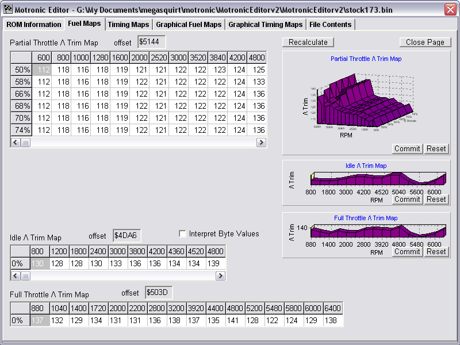The image size is (460, 345).
Task: Select Full Throttle 6400 RPM cell 138
Action: (x=333, y=320)
